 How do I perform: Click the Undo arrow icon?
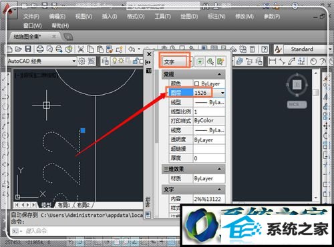(132, 49)
